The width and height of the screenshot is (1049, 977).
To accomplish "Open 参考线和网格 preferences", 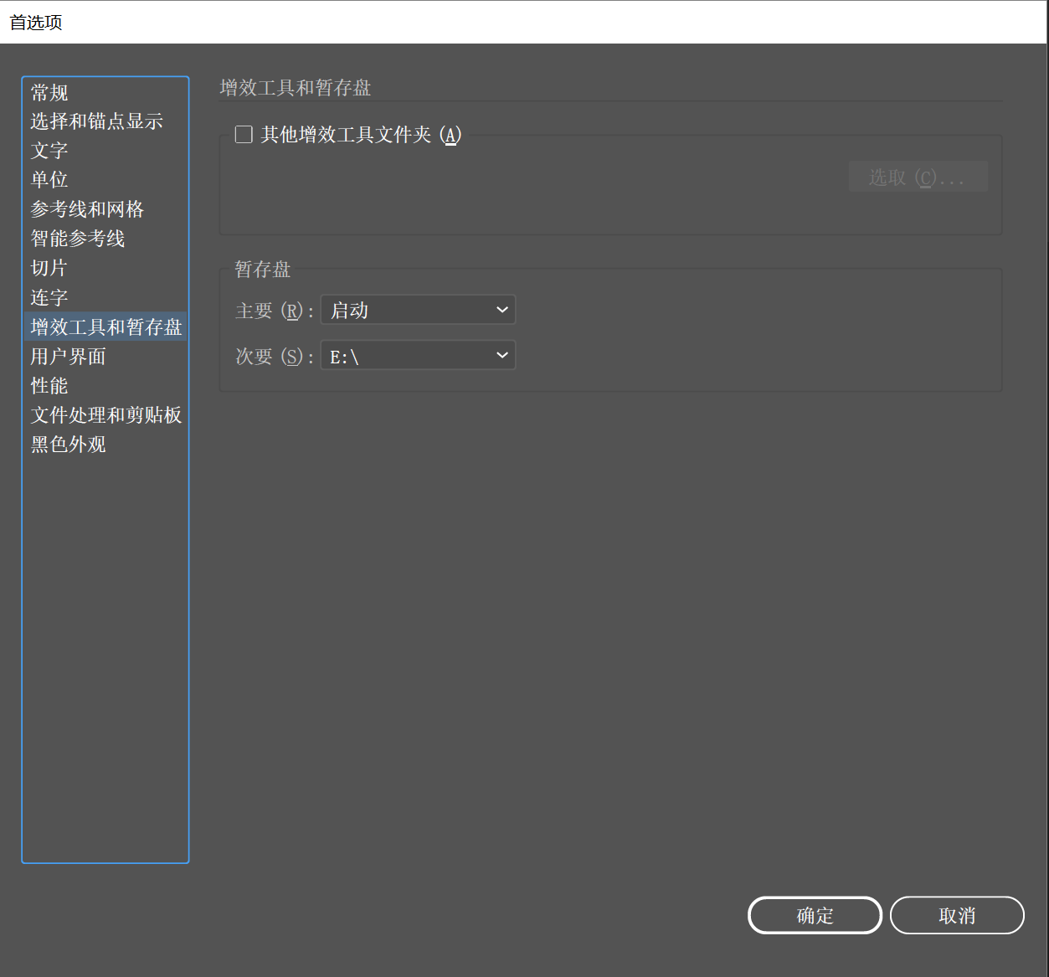I will point(105,209).
